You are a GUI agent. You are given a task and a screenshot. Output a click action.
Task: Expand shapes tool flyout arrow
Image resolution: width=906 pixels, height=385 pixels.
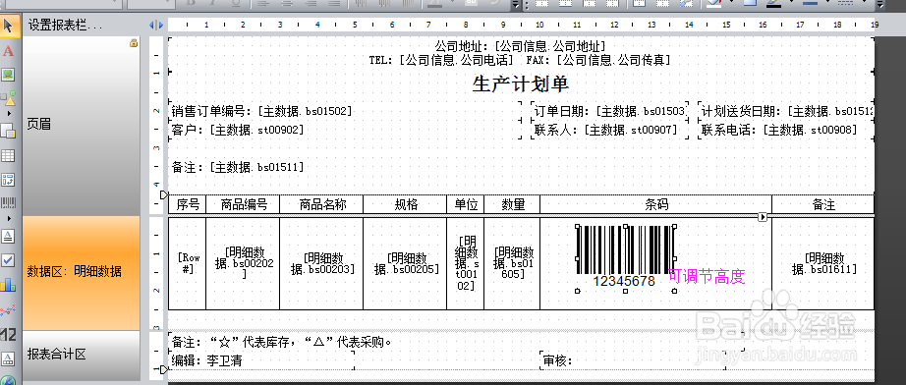coord(8,114)
